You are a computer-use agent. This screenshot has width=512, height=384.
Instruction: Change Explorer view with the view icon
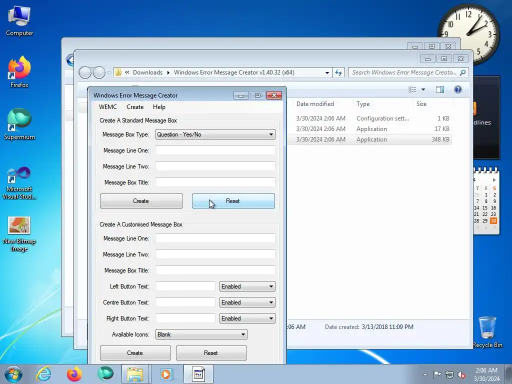coord(412,89)
